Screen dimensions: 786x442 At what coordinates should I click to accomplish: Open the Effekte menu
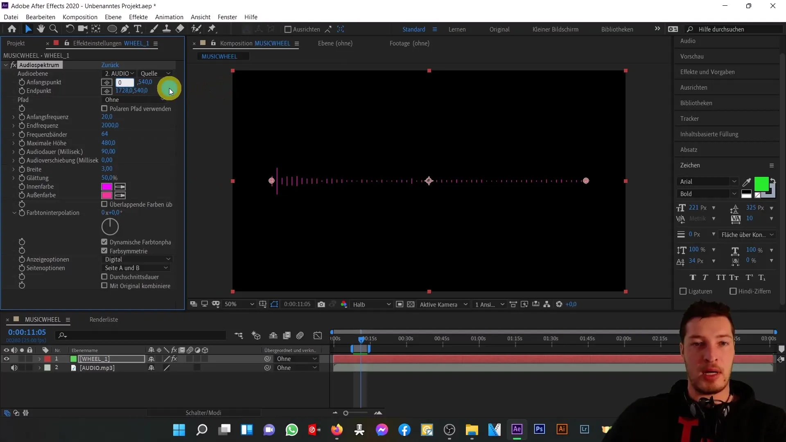click(138, 17)
